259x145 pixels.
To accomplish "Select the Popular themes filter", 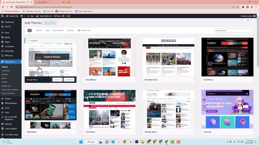I will pyautogui.click(x=39, y=31).
